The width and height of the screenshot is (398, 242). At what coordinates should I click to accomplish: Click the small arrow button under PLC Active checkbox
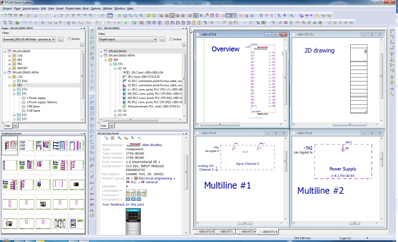(x=184, y=45)
